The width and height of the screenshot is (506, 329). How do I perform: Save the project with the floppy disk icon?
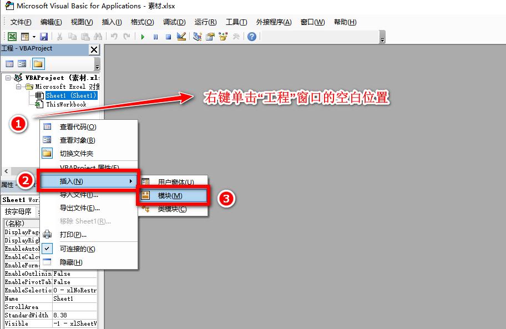(x=44, y=37)
